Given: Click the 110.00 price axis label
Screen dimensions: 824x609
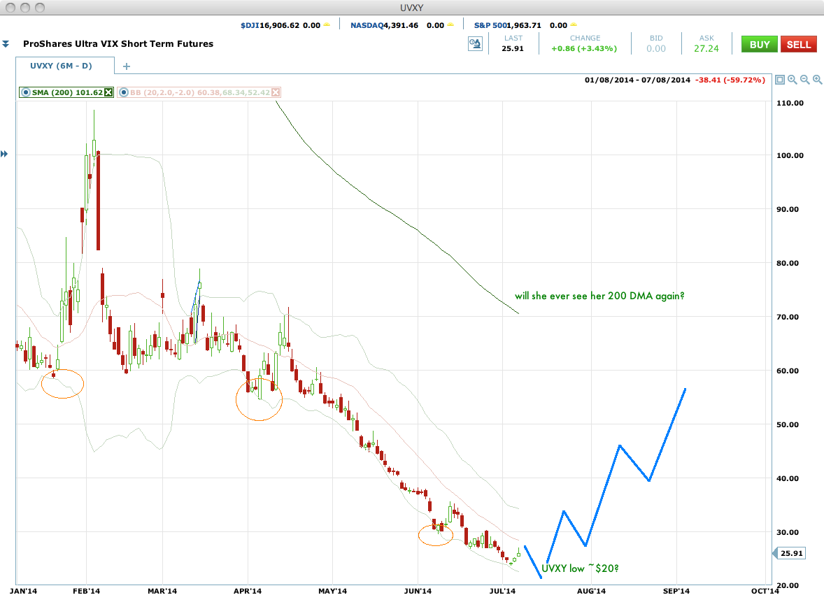Looking at the screenshot, I should coord(790,103).
